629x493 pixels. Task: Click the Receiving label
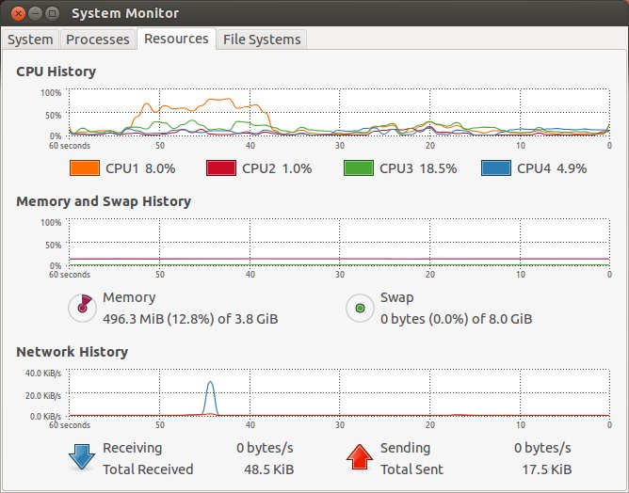pos(133,448)
